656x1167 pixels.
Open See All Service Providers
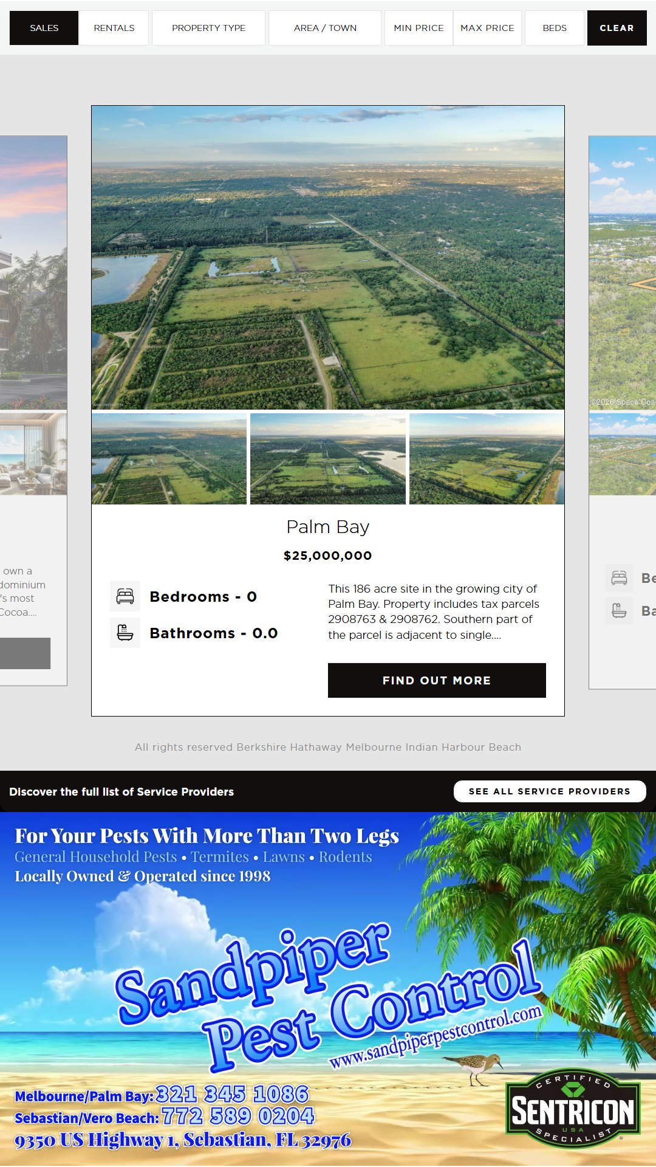pyautogui.click(x=550, y=791)
